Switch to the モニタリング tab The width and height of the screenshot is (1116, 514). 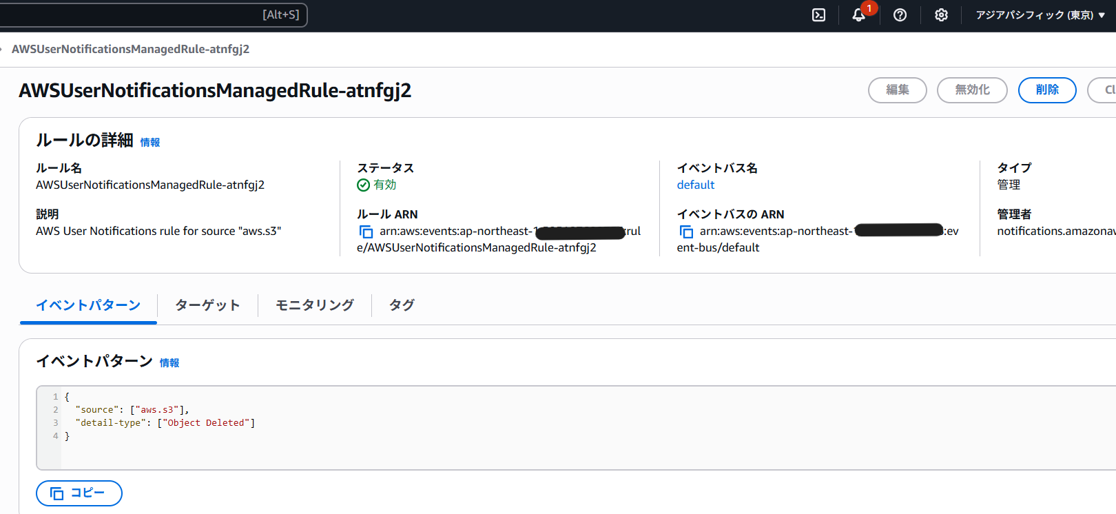[x=315, y=305]
